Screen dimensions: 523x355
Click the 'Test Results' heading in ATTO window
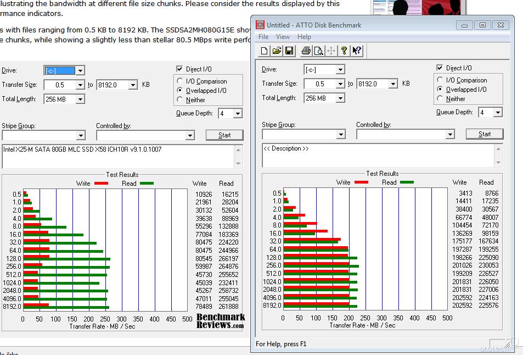383,173
